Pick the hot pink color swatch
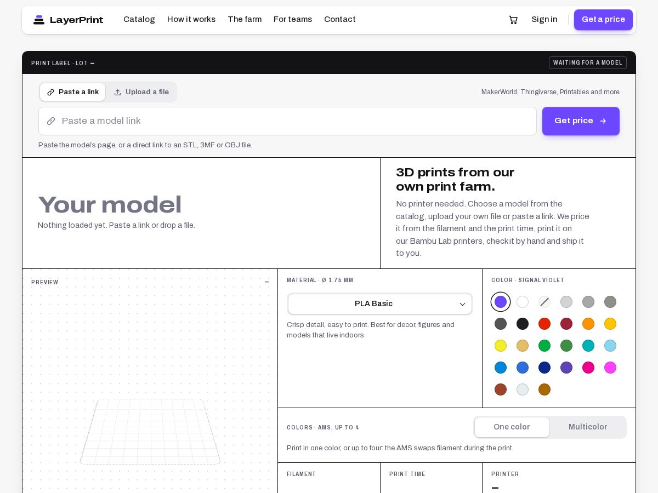The image size is (658, 493). 588,368
